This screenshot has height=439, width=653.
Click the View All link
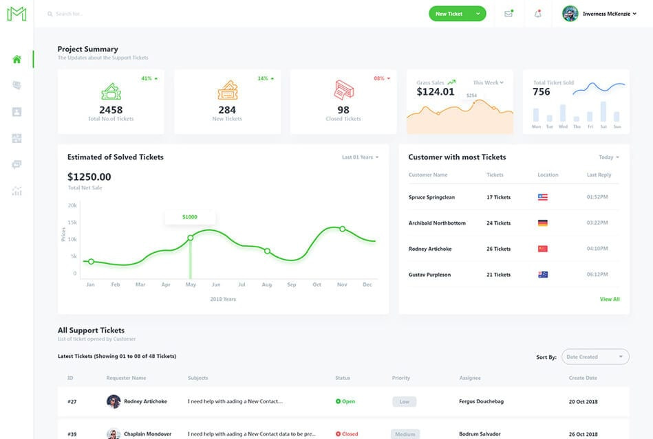[609, 299]
